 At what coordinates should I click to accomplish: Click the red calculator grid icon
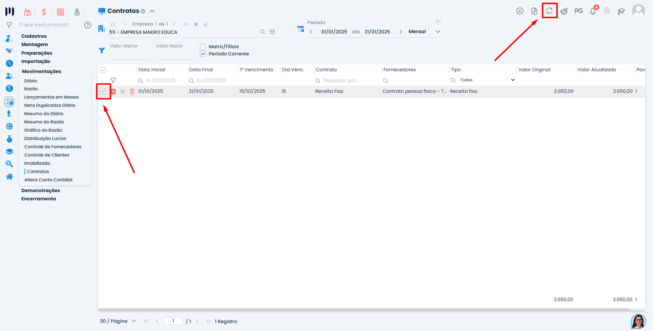[61, 12]
